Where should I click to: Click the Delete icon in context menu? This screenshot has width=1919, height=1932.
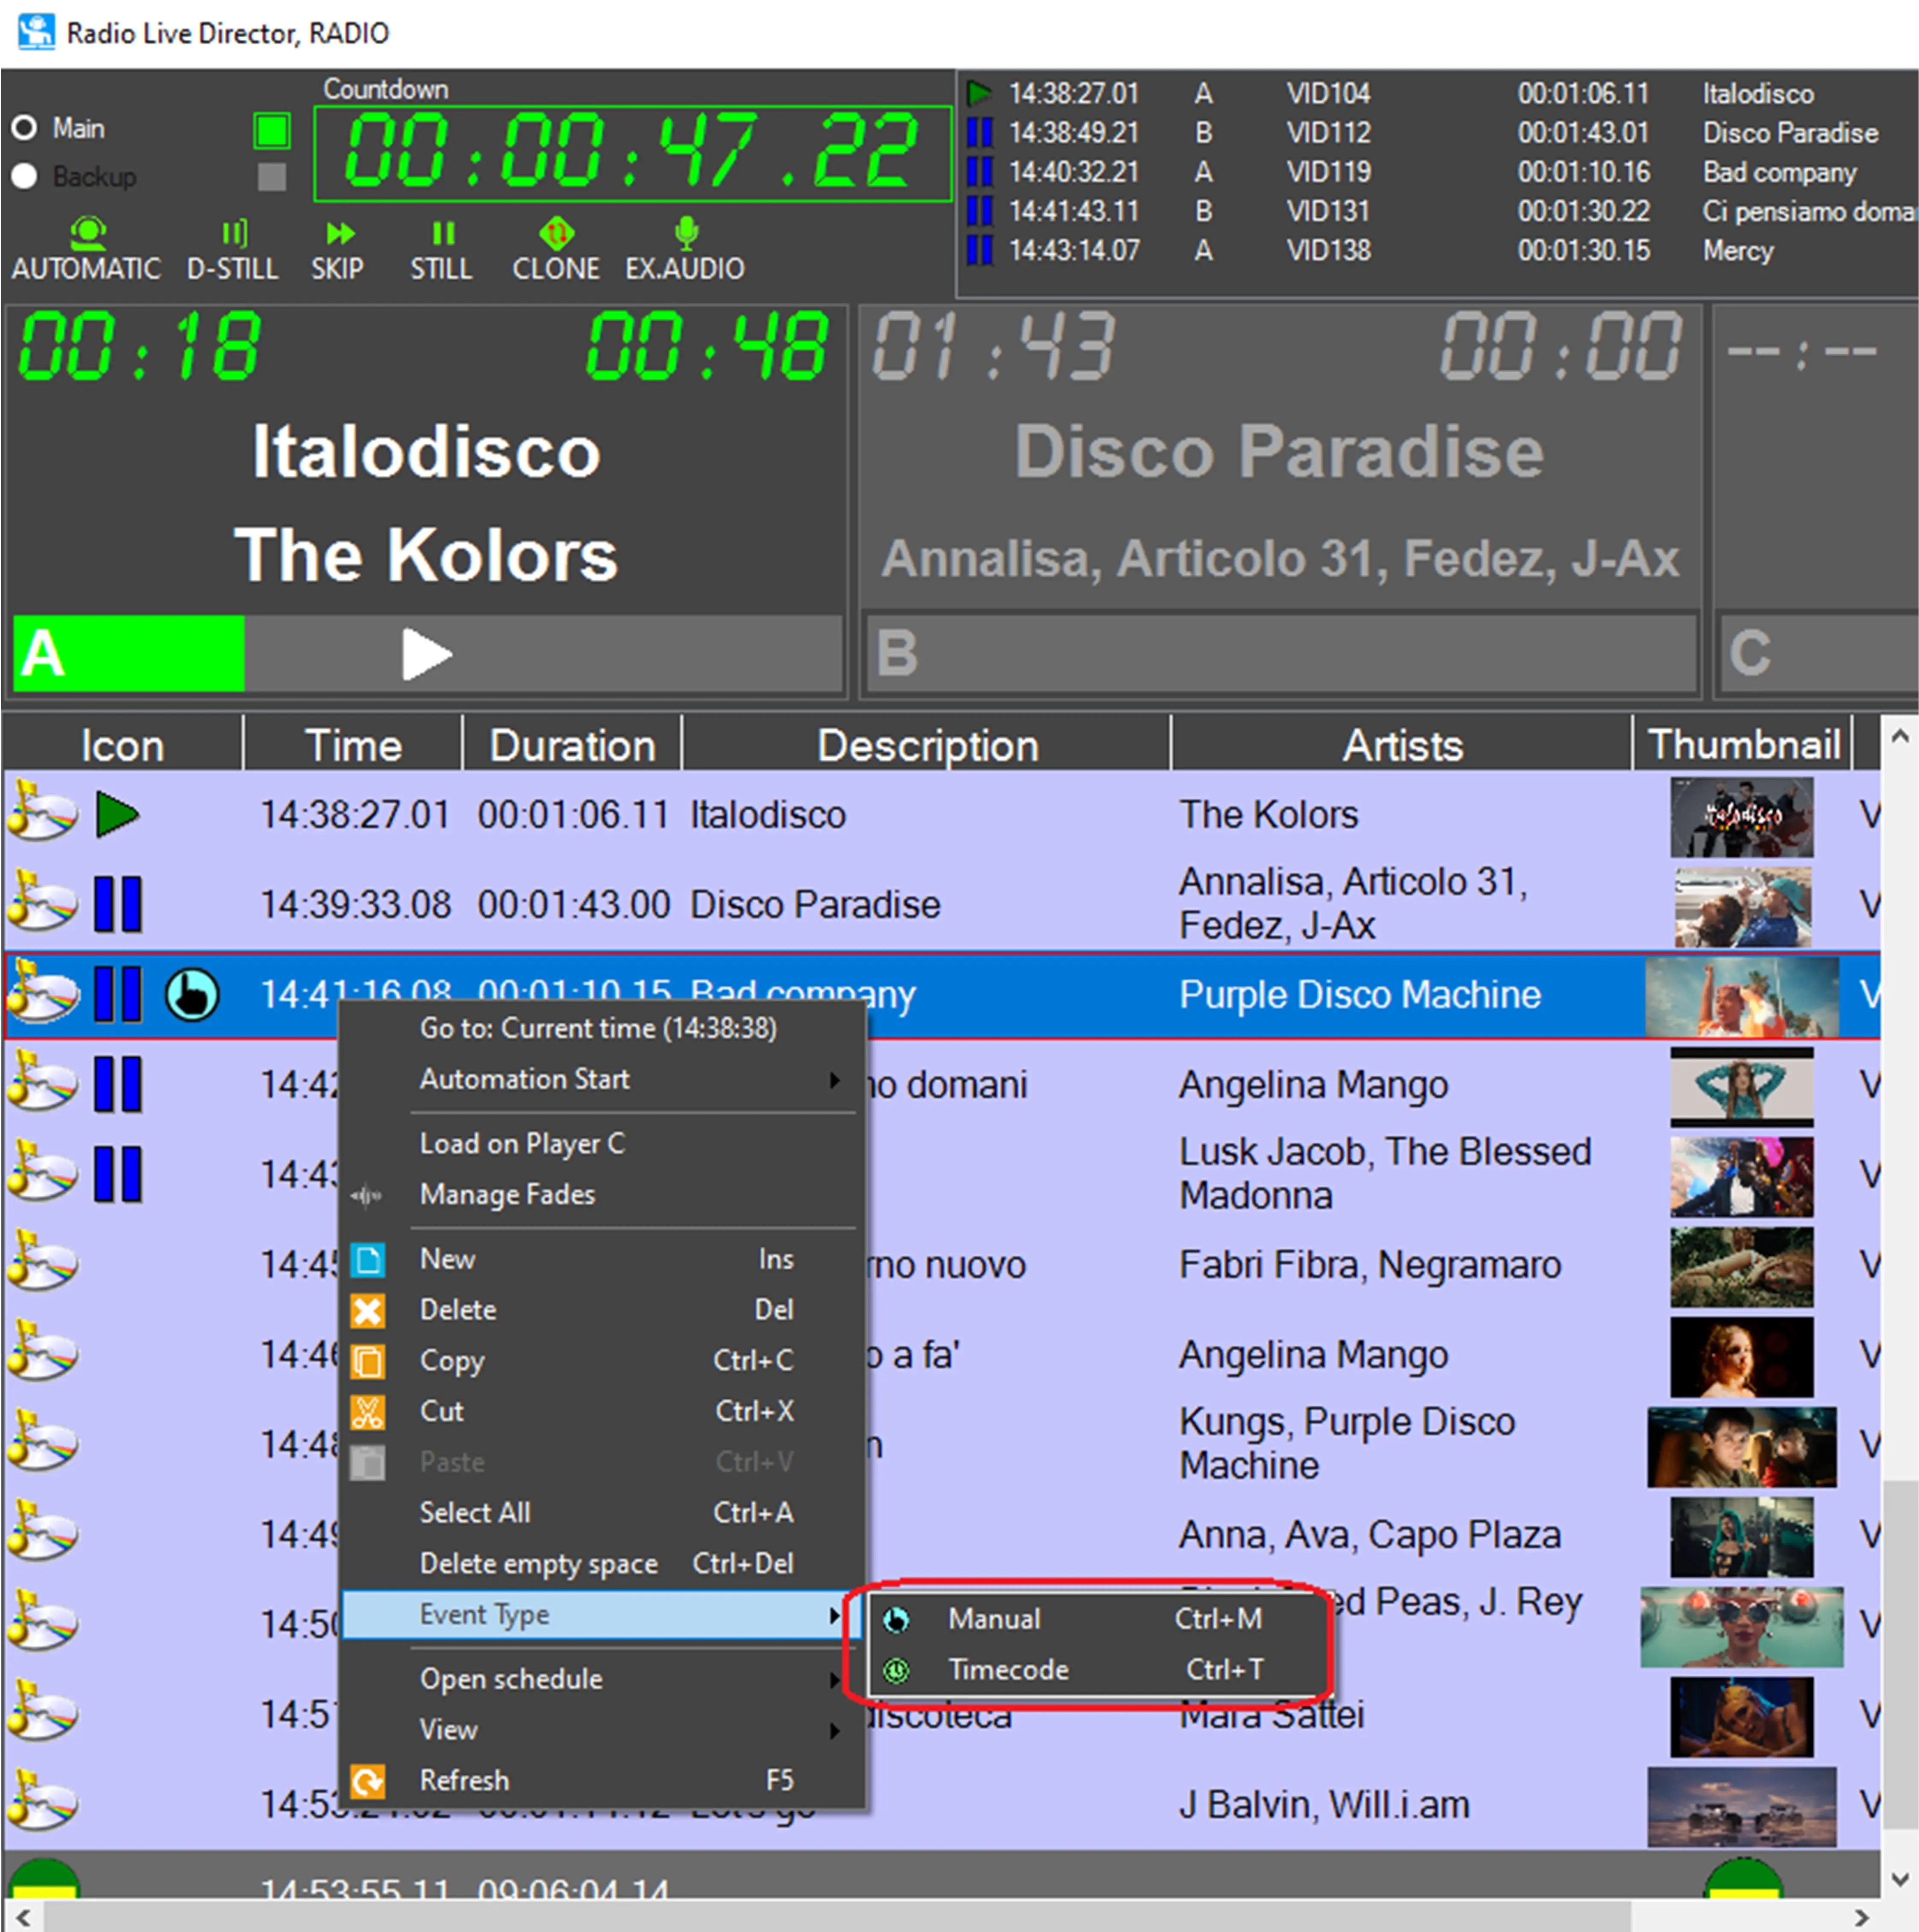(x=367, y=1310)
